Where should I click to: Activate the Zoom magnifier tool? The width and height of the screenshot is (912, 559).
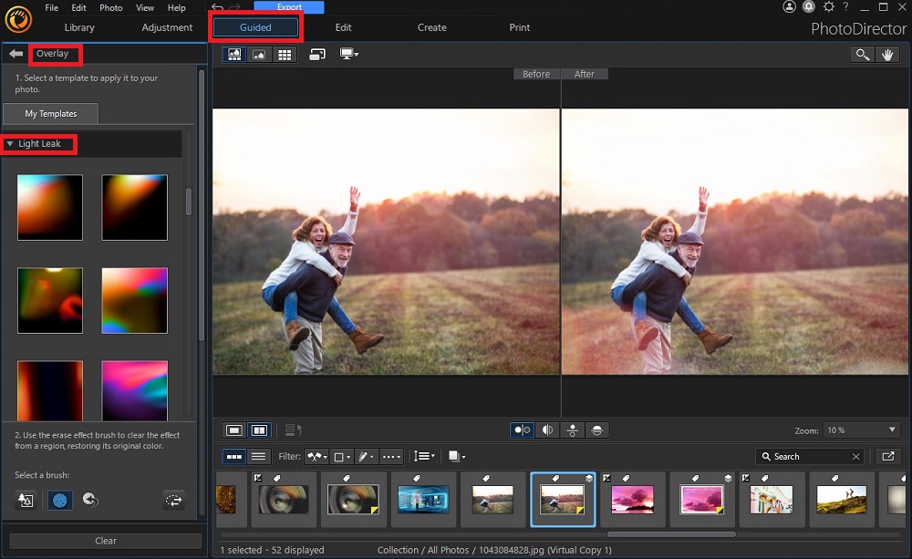[862, 54]
